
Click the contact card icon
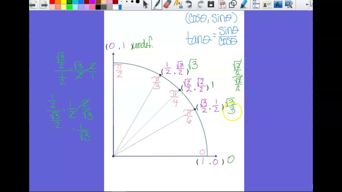click(267, 4)
